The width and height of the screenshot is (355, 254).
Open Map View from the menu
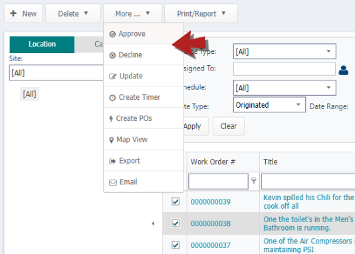(x=144, y=140)
